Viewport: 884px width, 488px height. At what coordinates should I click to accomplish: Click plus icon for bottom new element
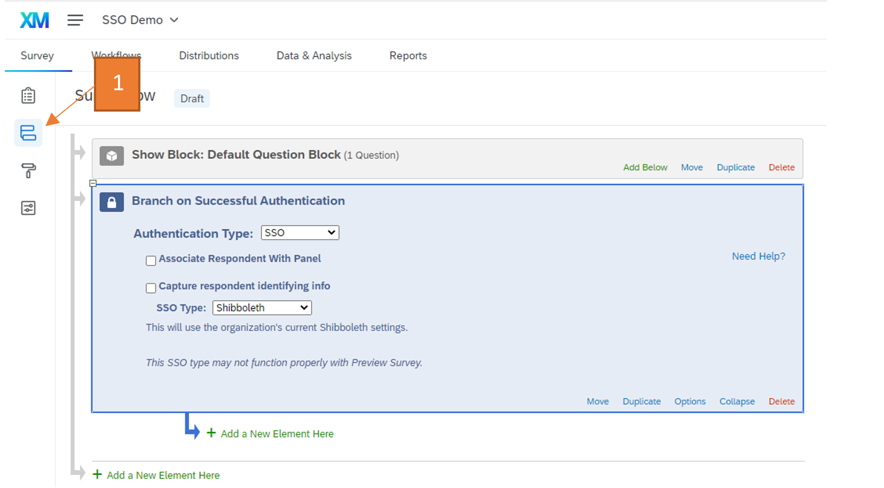[97, 474]
